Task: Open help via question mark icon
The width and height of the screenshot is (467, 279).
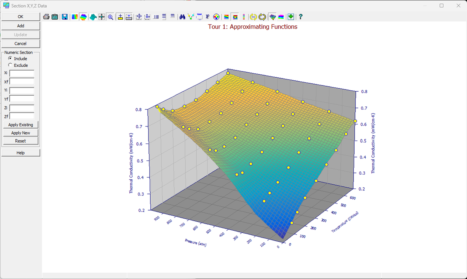Action: click(x=301, y=17)
